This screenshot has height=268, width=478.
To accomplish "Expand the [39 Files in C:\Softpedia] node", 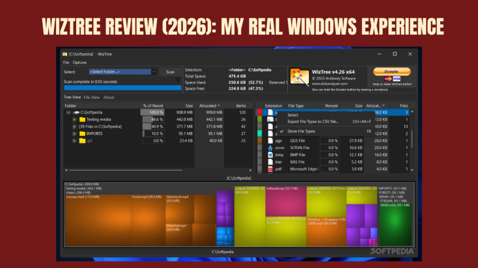I will pyautogui.click(x=74, y=127).
